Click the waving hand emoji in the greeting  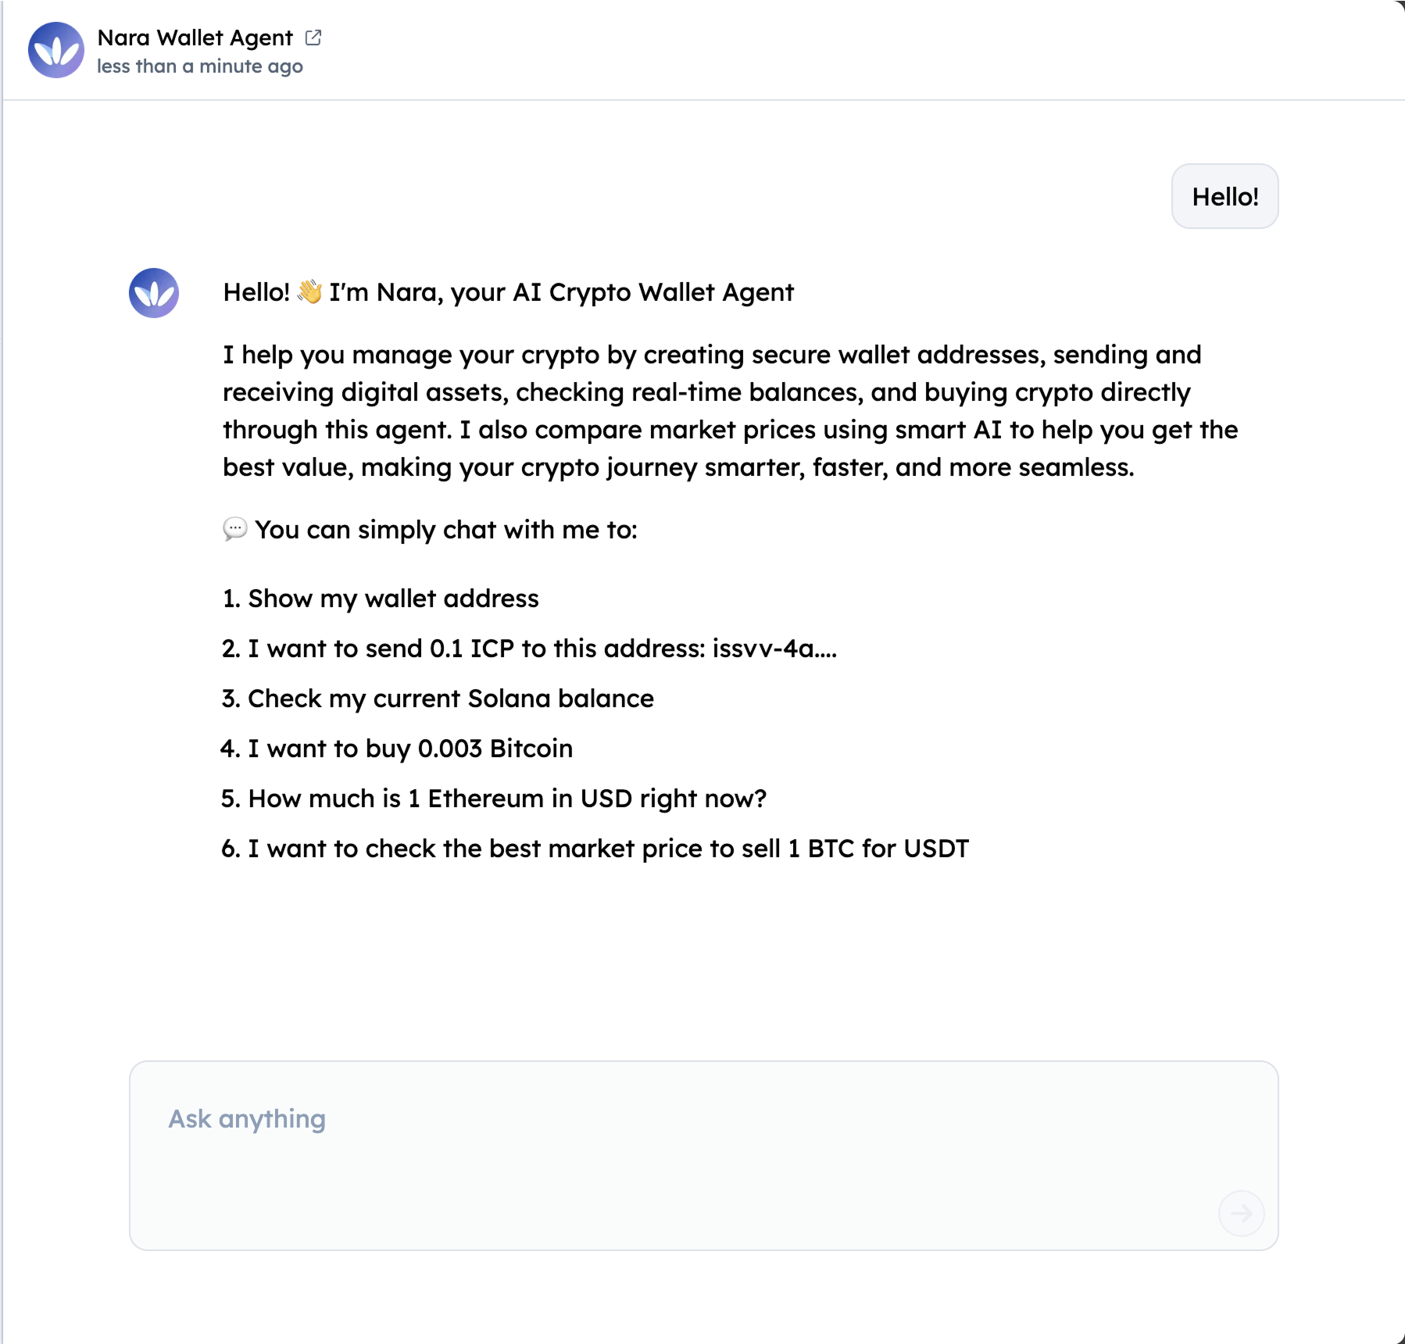click(x=311, y=291)
